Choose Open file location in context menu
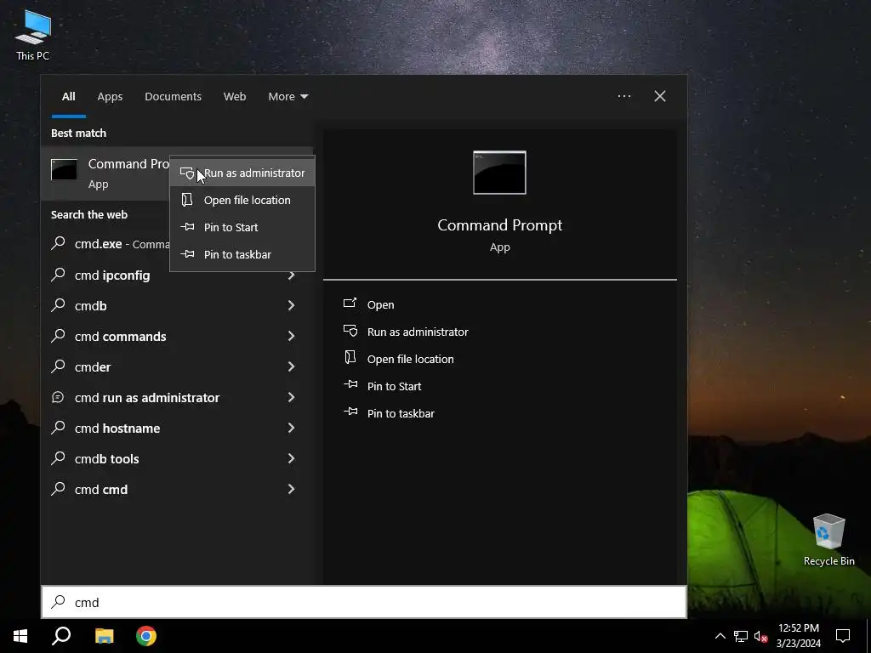Image resolution: width=871 pixels, height=653 pixels. [x=242, y=200]
